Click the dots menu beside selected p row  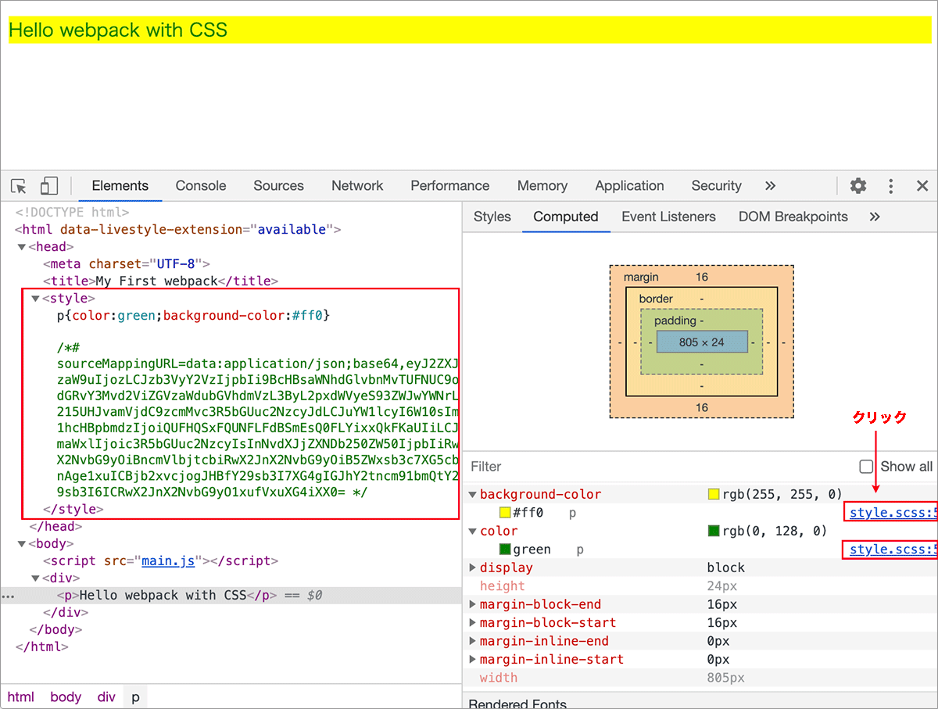[8, 596]
